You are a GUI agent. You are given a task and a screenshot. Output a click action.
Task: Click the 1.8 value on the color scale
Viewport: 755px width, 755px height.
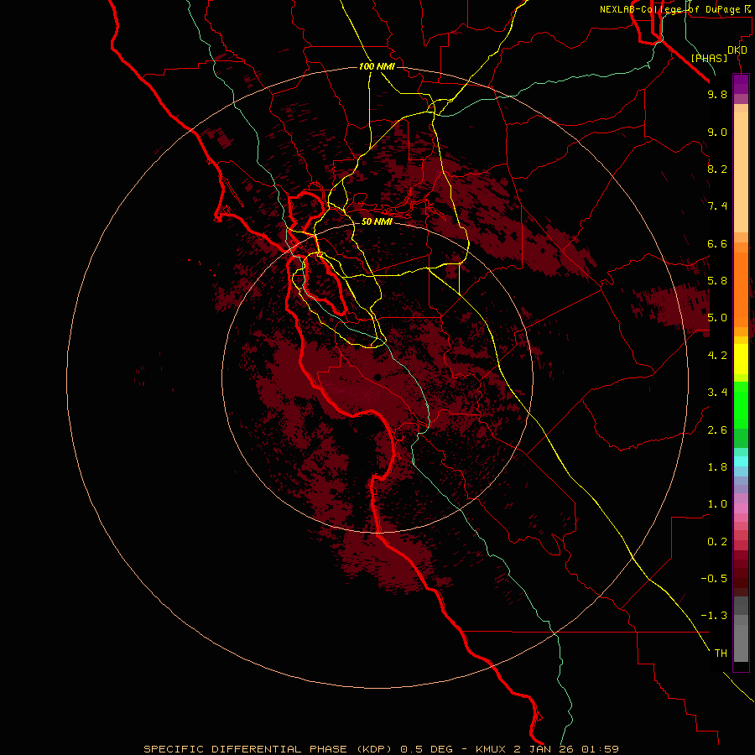[717, 467]
